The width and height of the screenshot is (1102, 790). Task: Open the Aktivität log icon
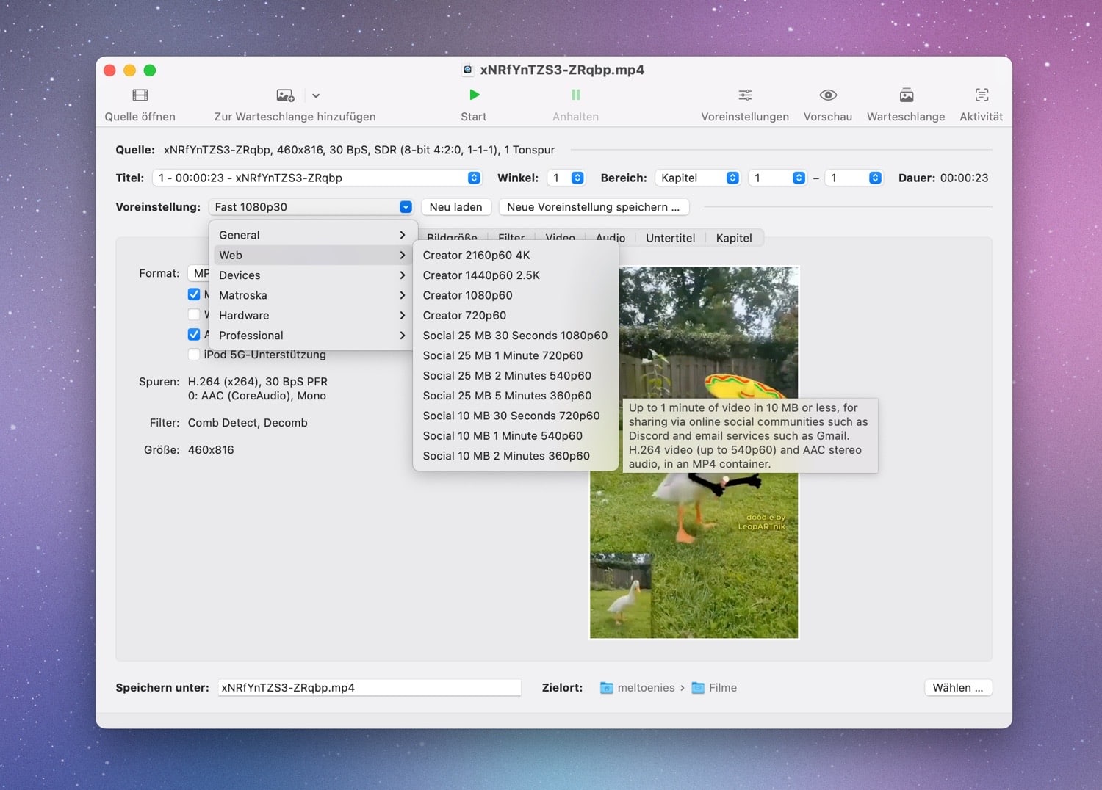click(981, 95)
